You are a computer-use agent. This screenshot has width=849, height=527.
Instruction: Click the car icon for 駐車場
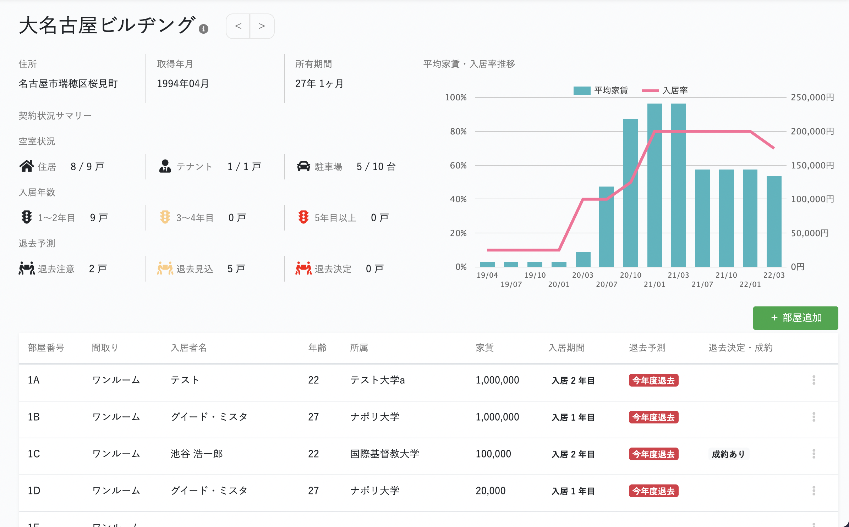[x=303, y=166]
